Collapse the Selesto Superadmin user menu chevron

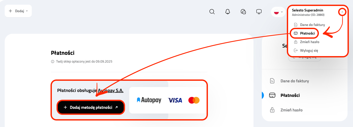pos(342,12)
